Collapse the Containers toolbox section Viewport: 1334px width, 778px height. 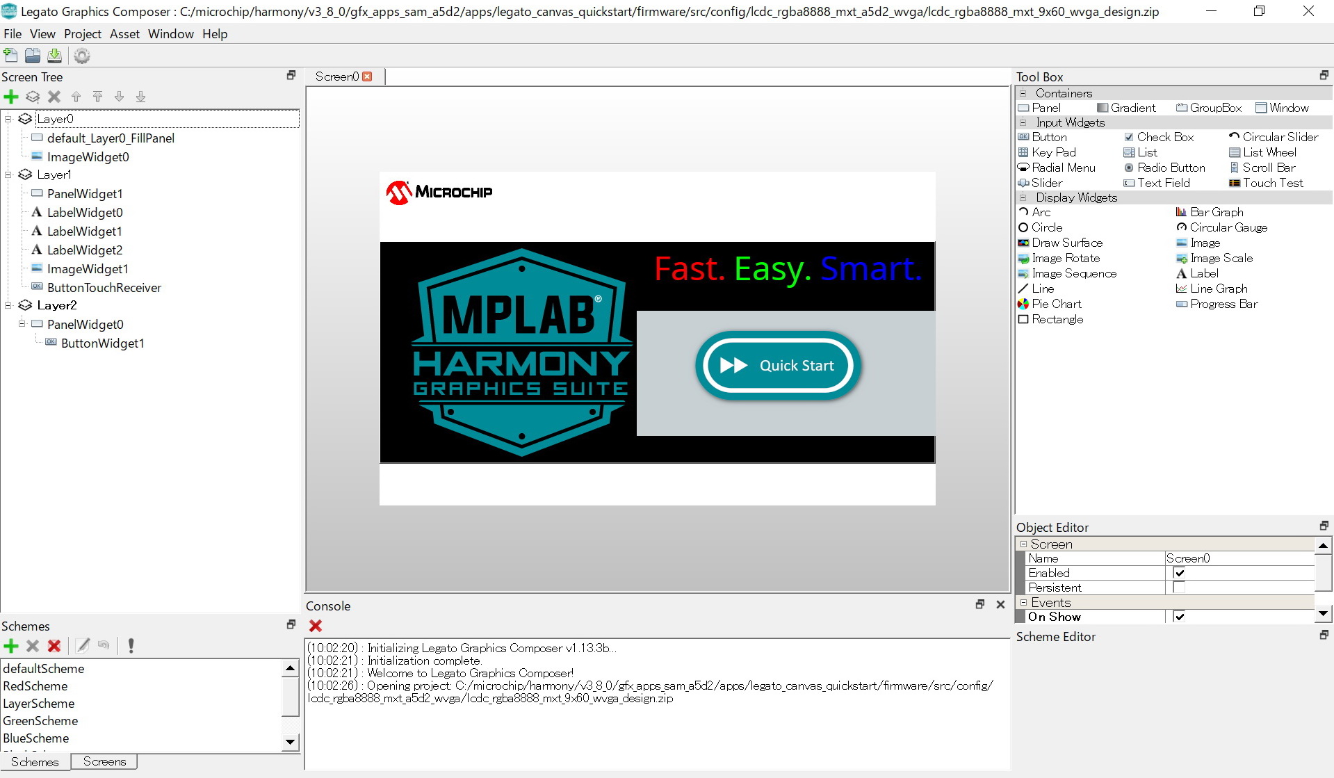[x=1023, y=93]
